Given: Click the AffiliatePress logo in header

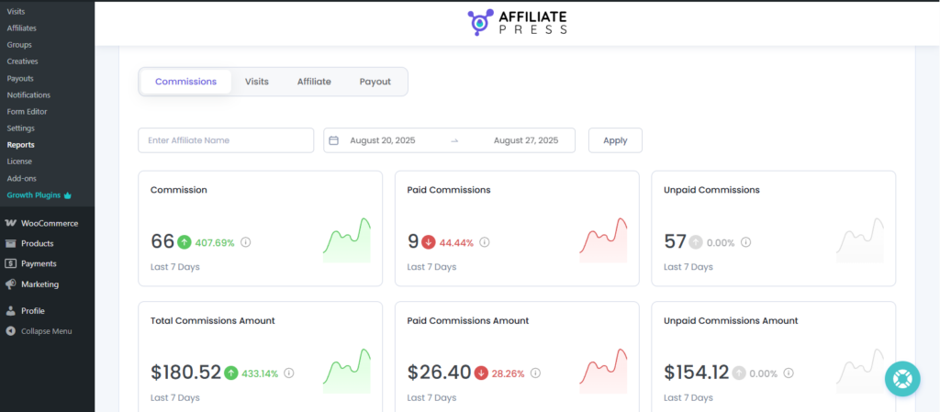Looking at the screenshot, I should coord(517,22).
